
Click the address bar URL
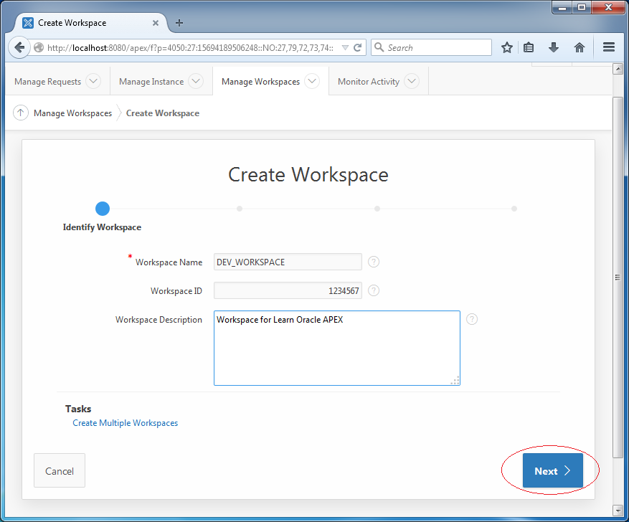coord(191,48)
